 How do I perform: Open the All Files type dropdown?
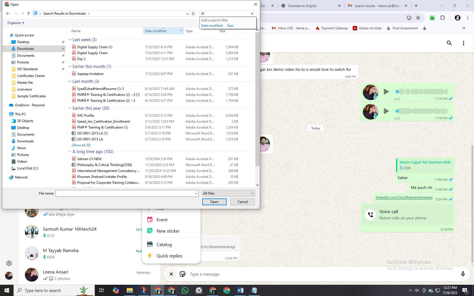pyautogui.click(x=229, y=193)
